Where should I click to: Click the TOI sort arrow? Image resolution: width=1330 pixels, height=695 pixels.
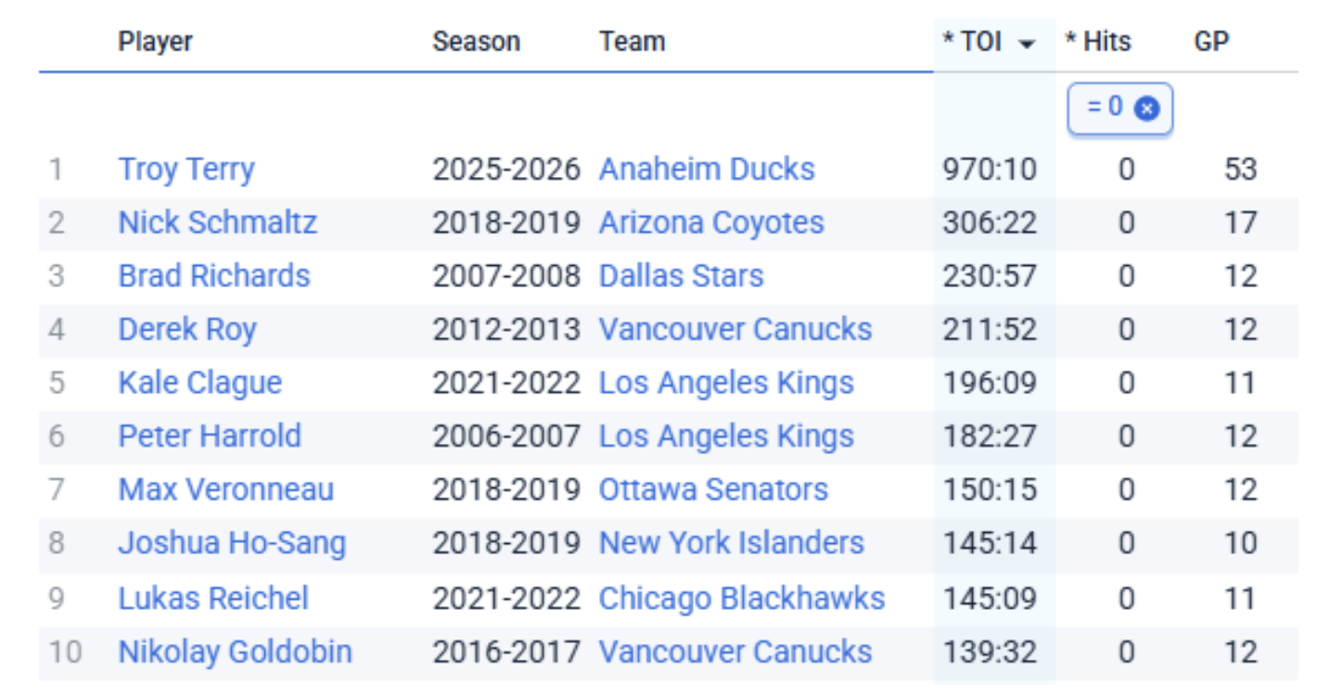pyautogui.click(x=1027, y=44)
